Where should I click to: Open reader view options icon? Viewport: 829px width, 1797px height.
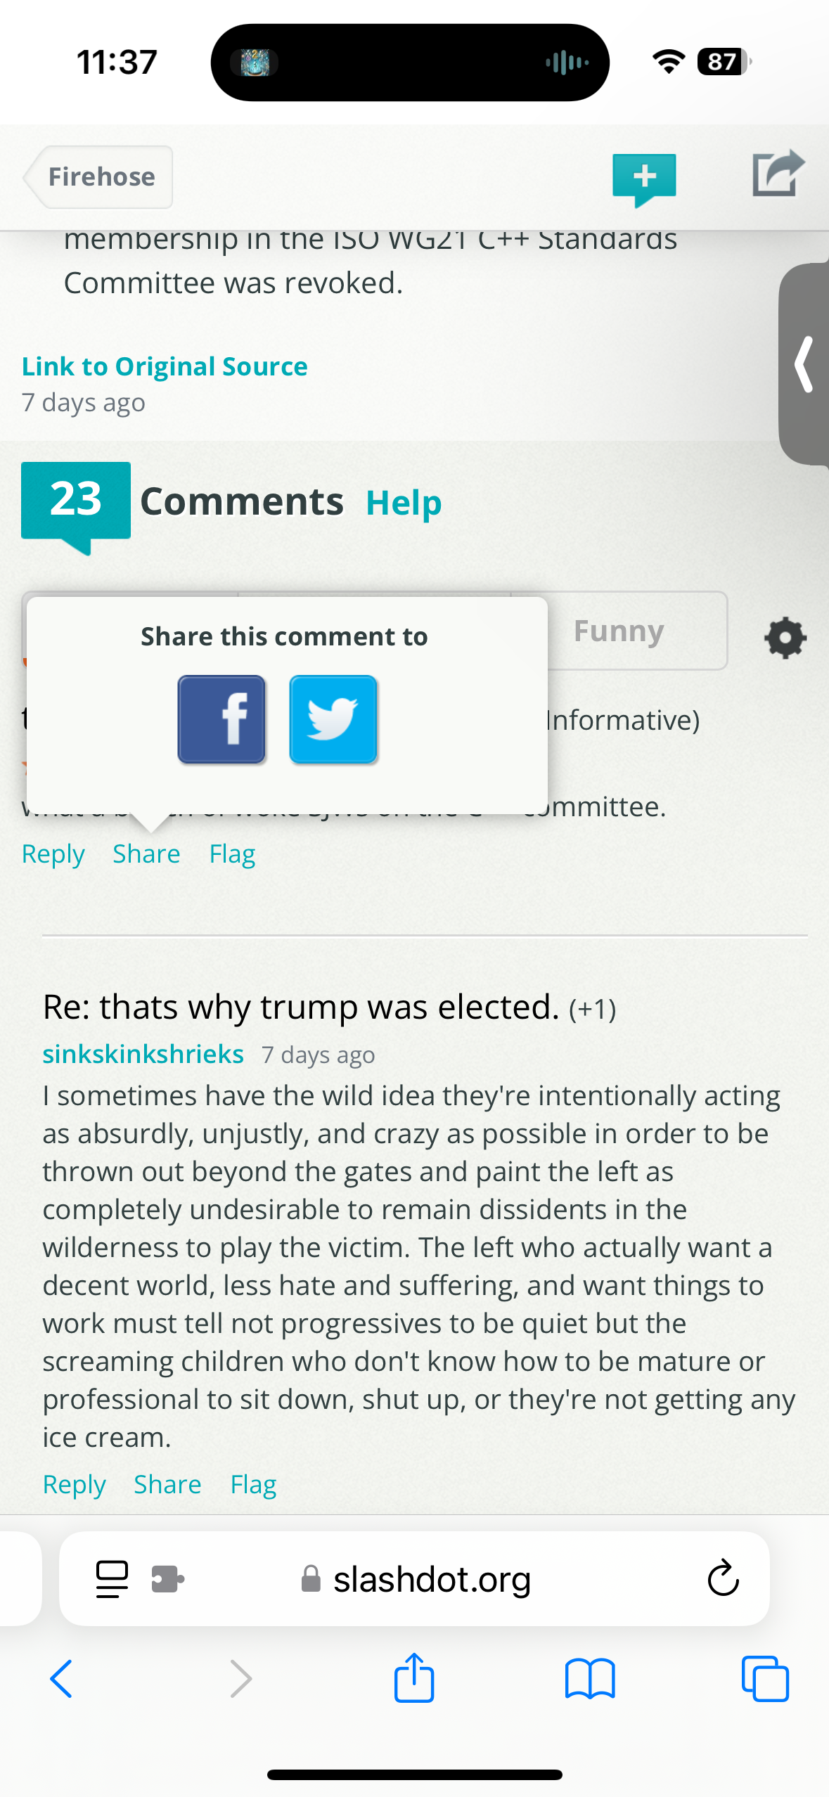(x=111, y=1579)
